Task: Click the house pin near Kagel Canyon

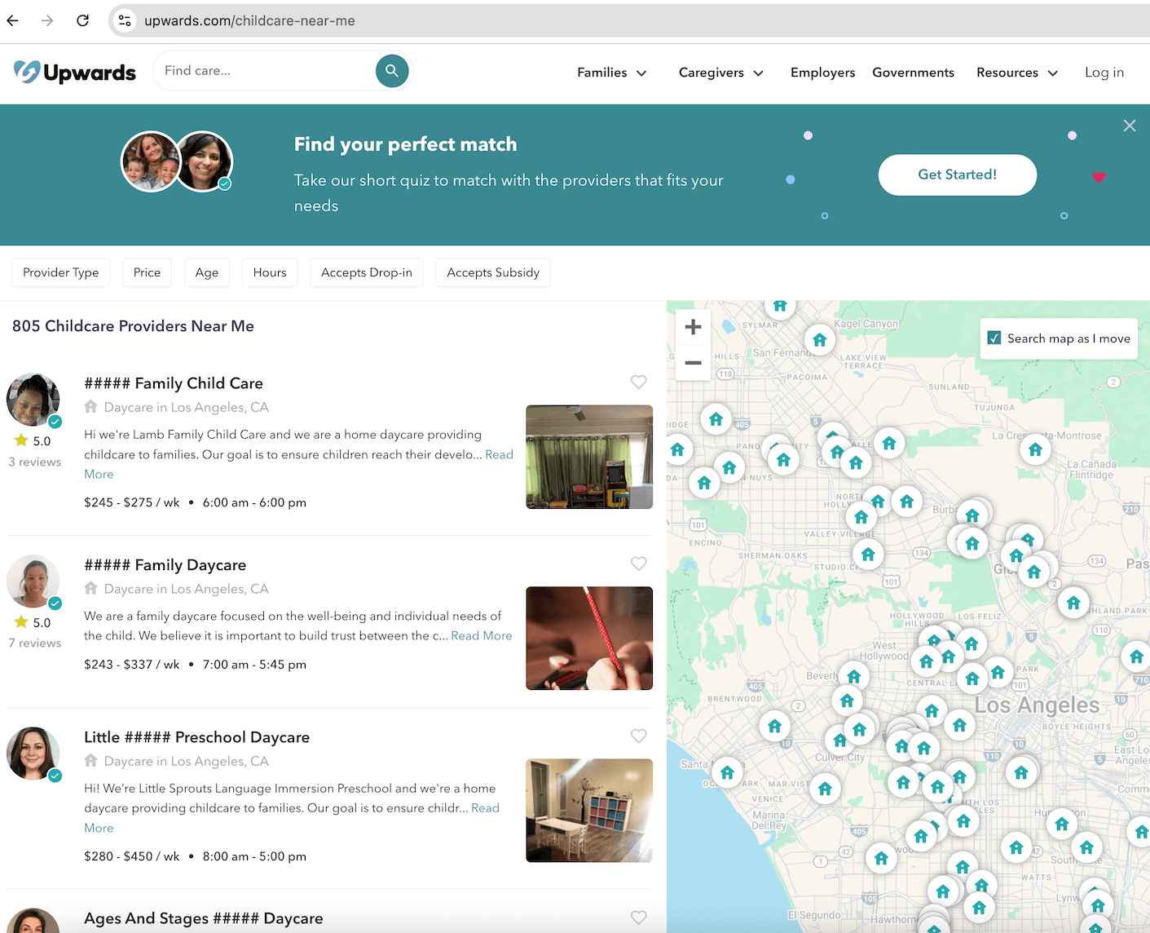Action: coord(820,340)
